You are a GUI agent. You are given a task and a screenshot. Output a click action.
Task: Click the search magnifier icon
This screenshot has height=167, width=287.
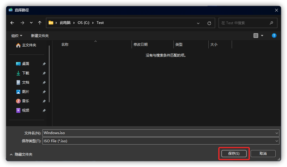pyautogui.click(x=272, y=23)
